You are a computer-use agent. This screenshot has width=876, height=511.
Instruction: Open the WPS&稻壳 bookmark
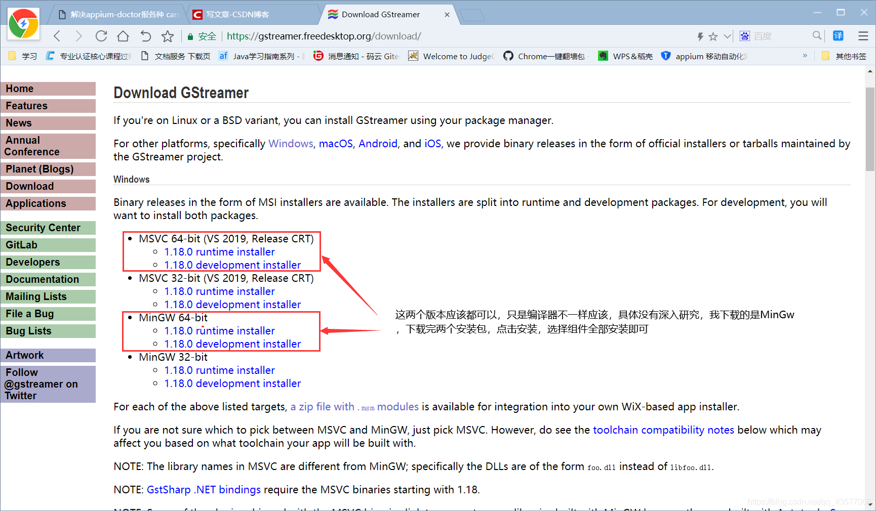click(625, 56)
